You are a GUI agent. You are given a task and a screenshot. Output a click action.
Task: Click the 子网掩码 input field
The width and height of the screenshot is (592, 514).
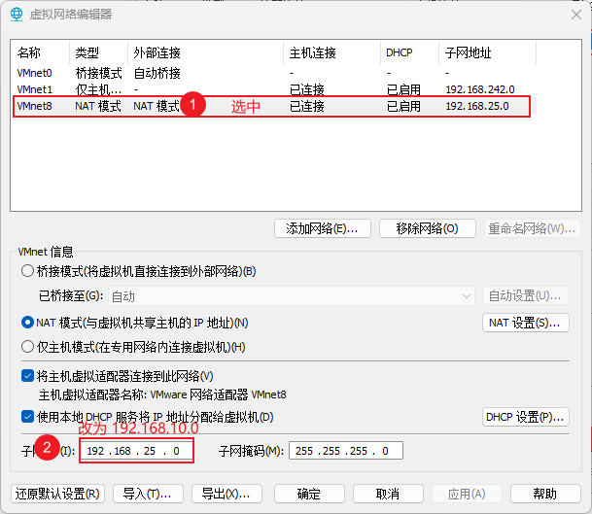[344, 451]
